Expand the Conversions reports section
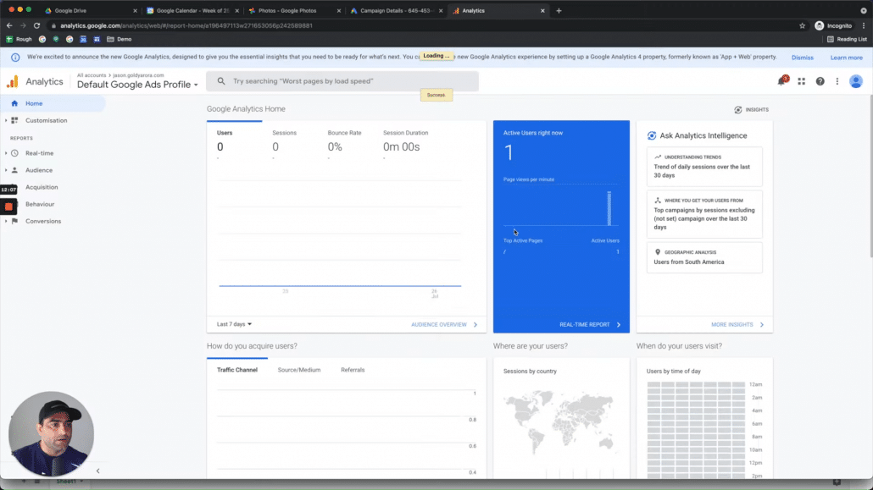The width and height of the screenshot is (873, 490). (x=6, y=221)
